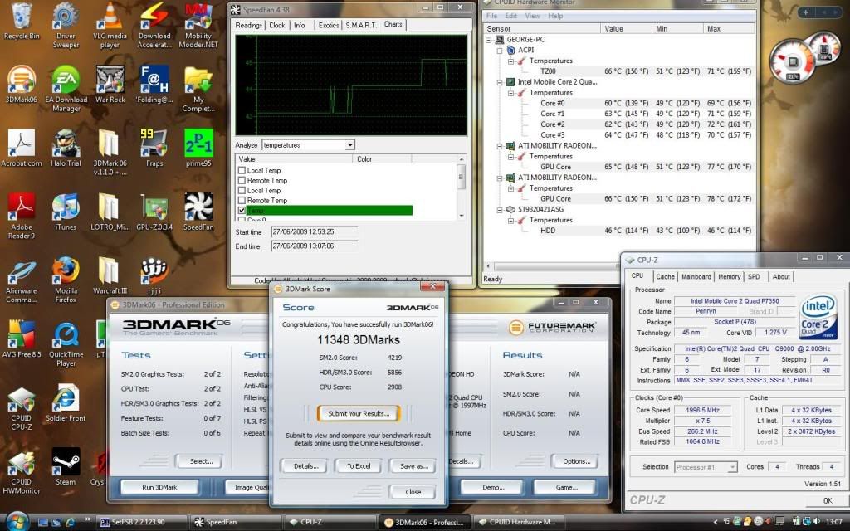
Task: Collapse the GEORGE-PC tree node
Action: (489, 40)
